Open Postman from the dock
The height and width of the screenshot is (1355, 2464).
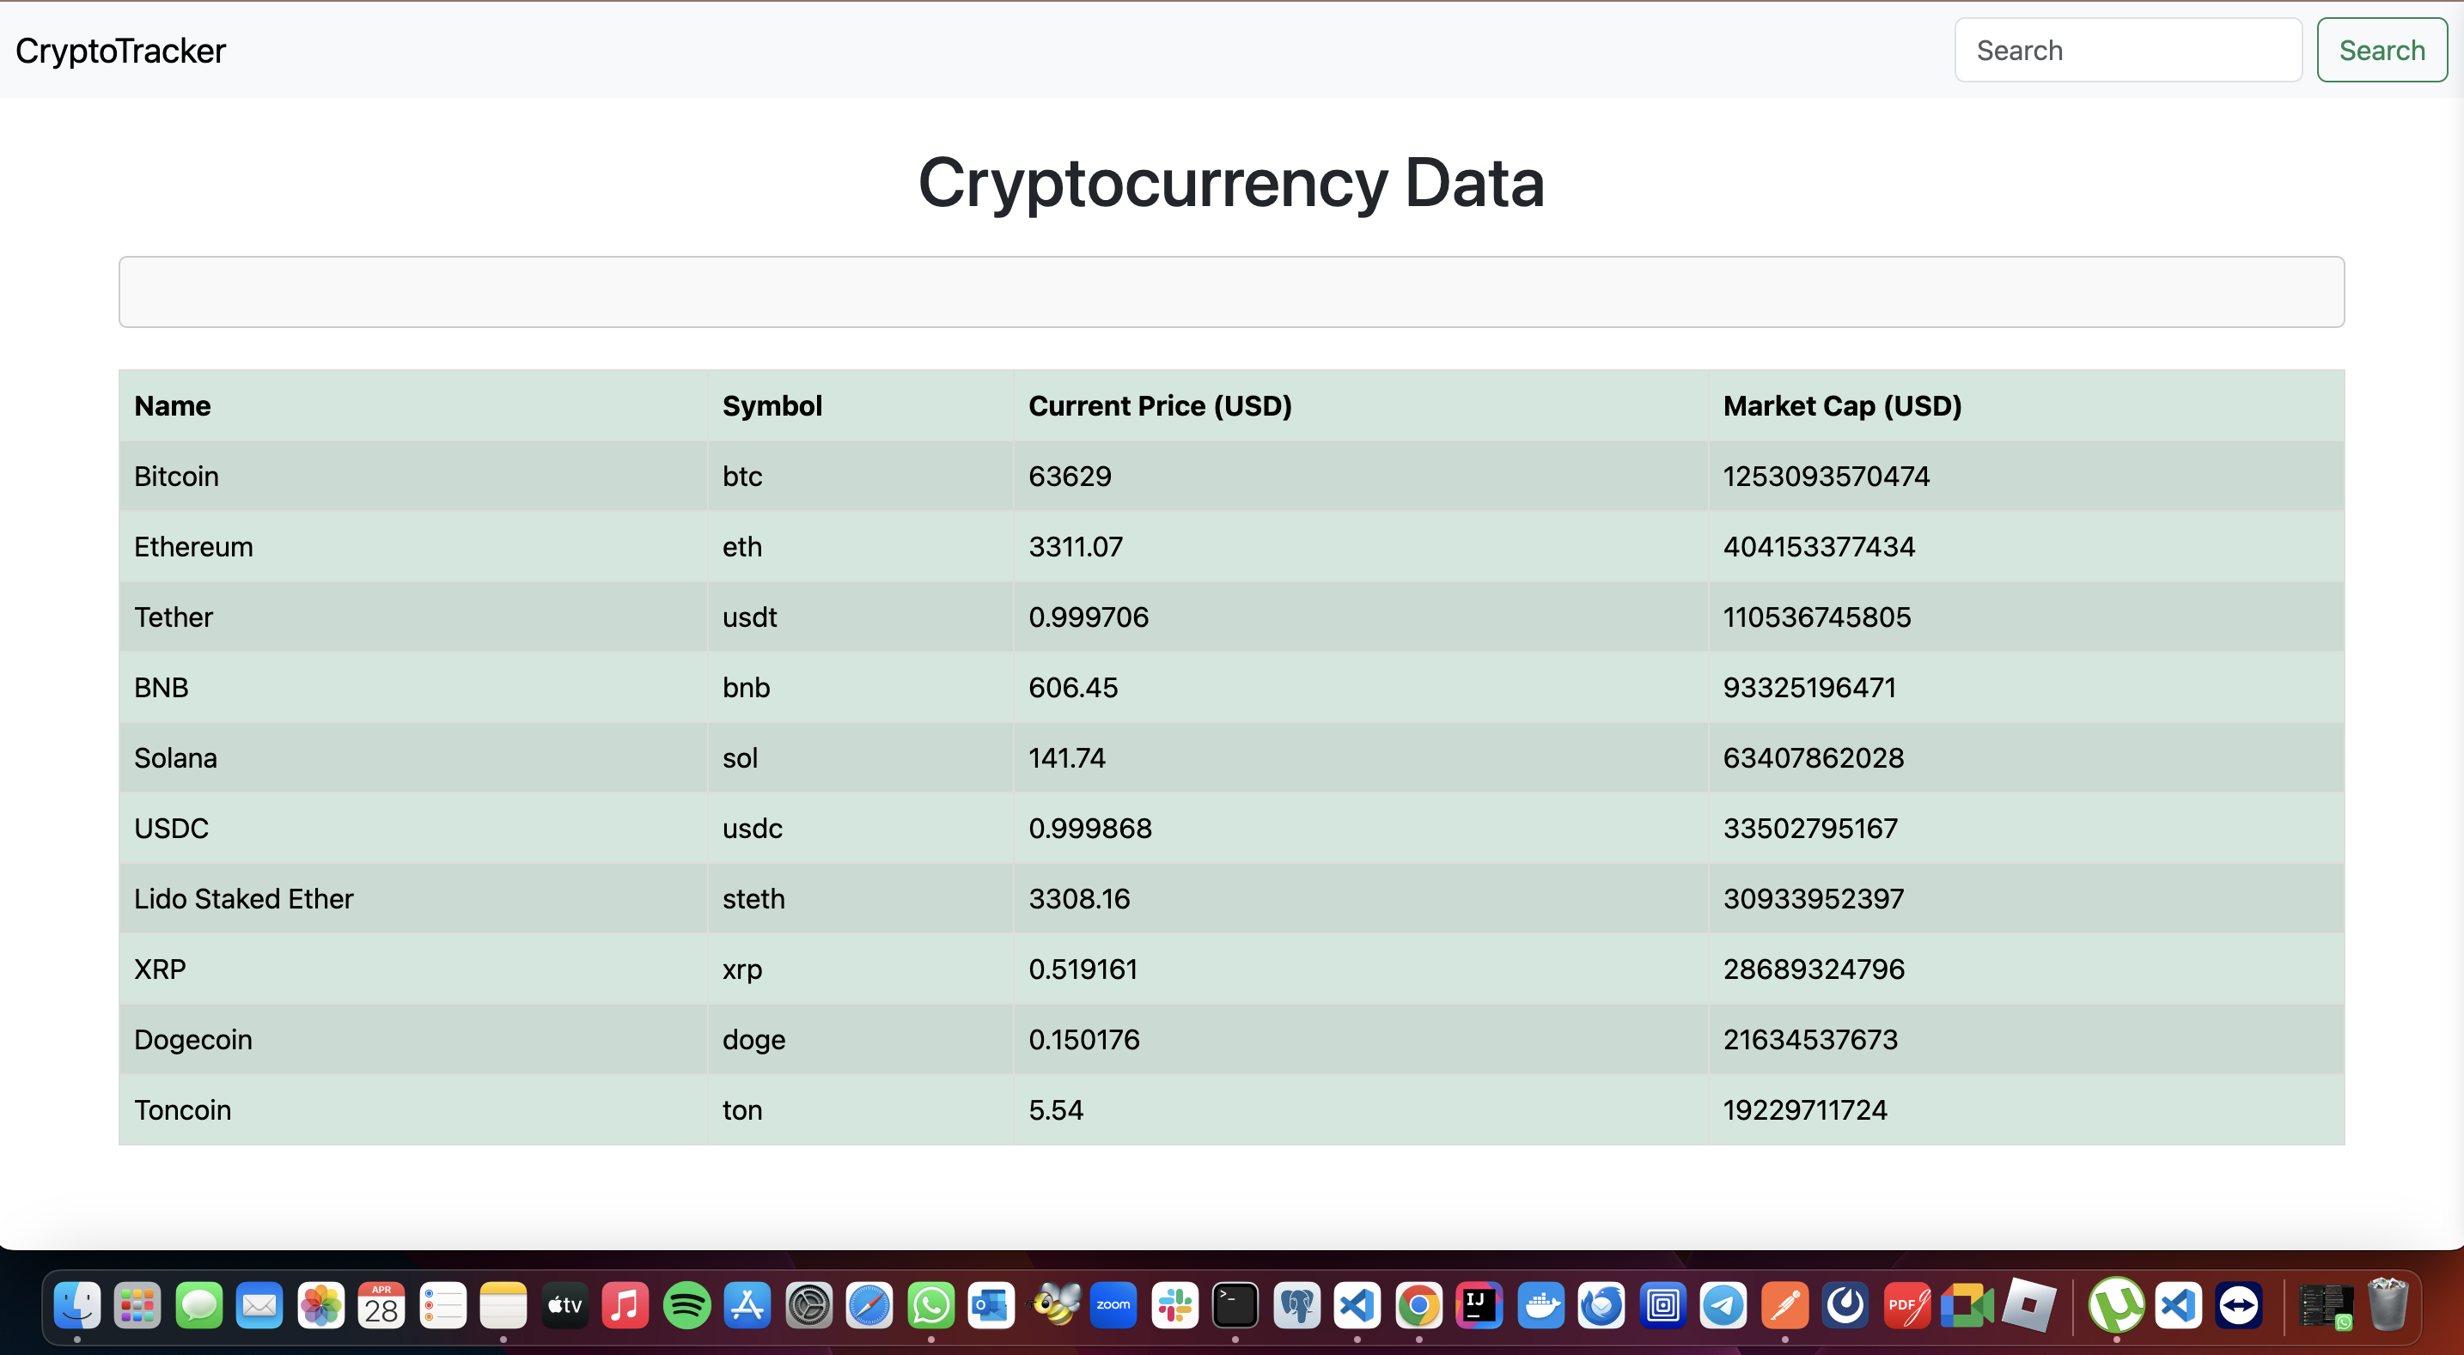pos(1784,1305)
